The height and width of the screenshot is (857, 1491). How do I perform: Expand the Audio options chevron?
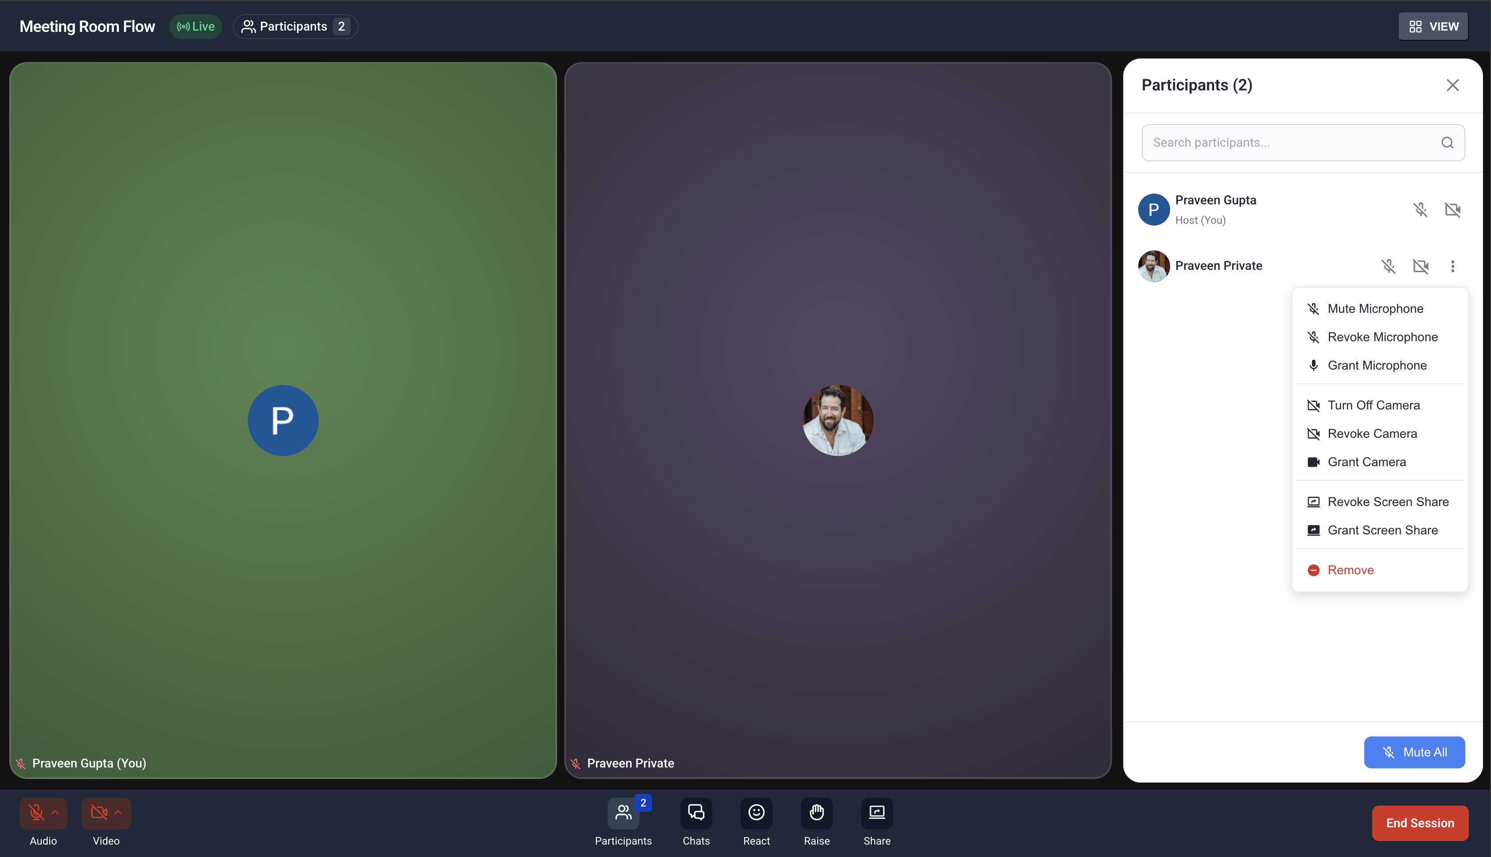(x=55, y=813)
